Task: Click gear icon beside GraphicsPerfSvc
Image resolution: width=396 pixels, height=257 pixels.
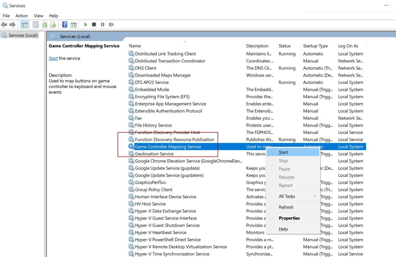Action: (x=131, y=182)
